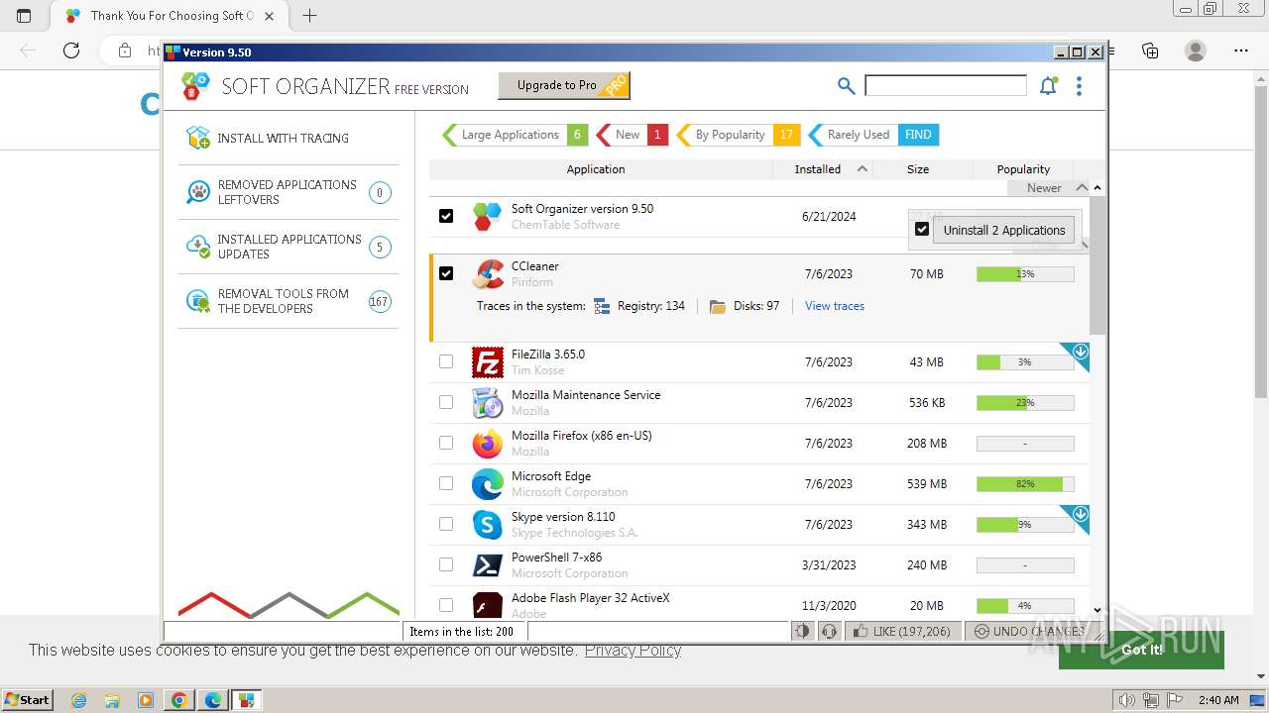Screen dimensions: 1269x713
Task: Check the Microsoft Edge checkbox
Action: (x=446, y=483)
